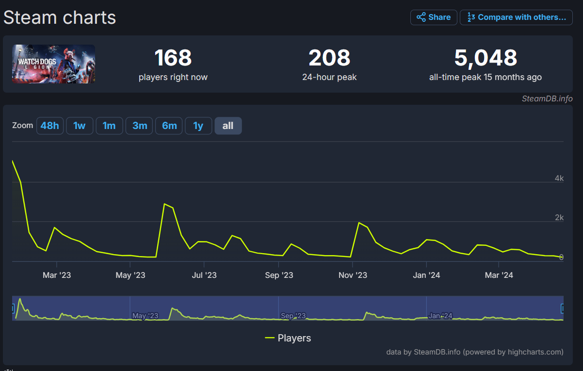This screenshot has height=371, width=583.
Task: Grab the right navigator range handle
Action: pos(563,308)
